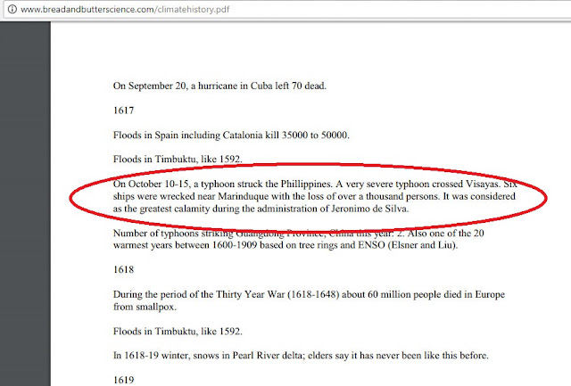Click the line "During the period of the Thirty Year War"
This screenshot has width=571, height=386.
(x=309, y=294)
